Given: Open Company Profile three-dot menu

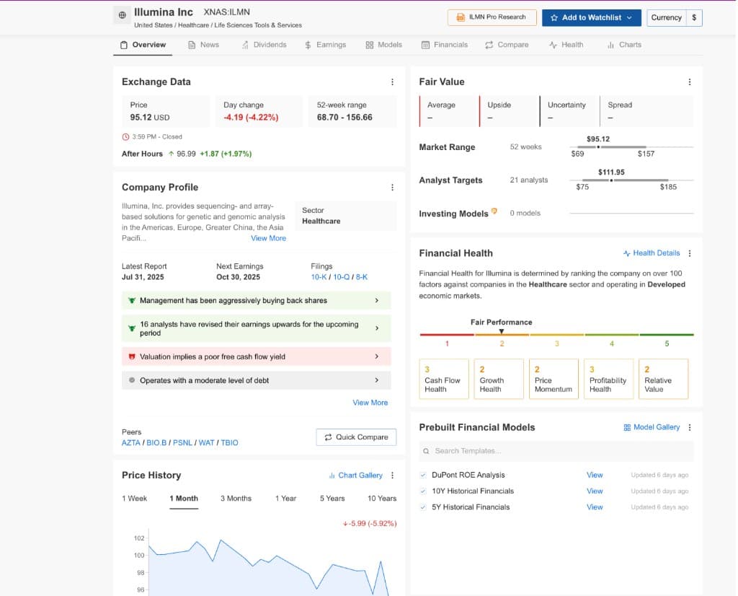Looking at the screenshot, I should pos(392,188).
